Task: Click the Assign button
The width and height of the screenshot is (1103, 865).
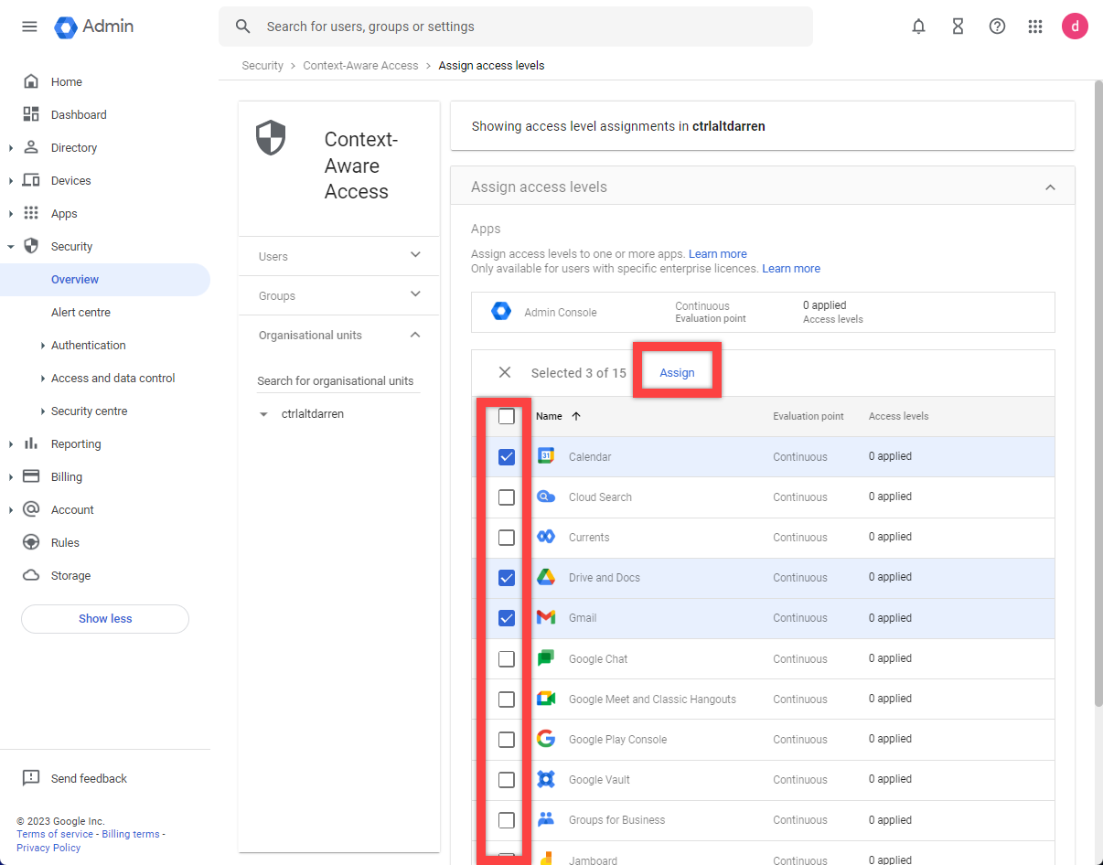Action: point(677,373)
